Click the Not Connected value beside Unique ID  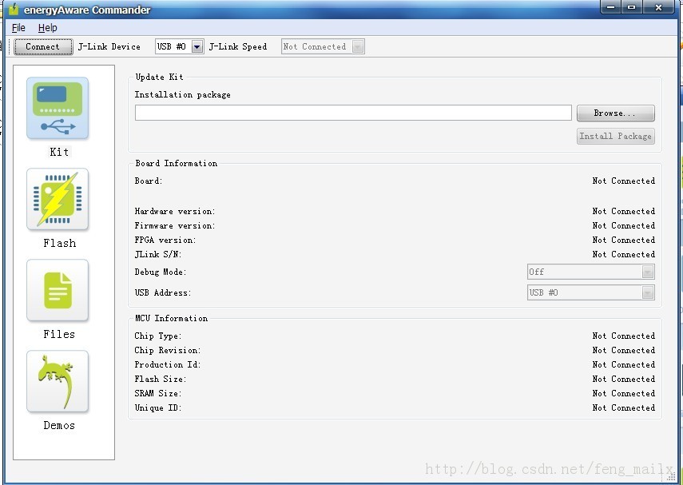tap(624, 407)
